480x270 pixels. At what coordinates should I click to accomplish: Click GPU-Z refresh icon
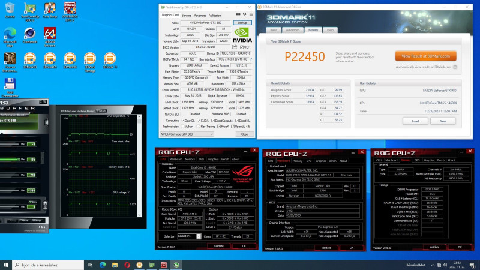pos(245,14)
